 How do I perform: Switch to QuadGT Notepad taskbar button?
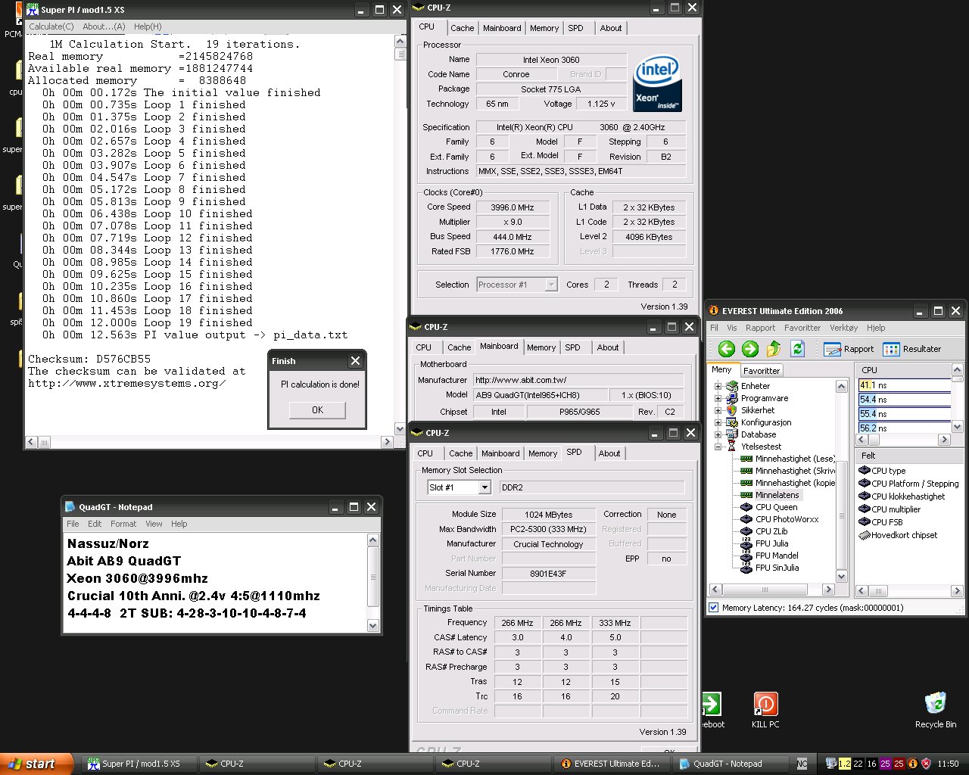coord(729,764)
